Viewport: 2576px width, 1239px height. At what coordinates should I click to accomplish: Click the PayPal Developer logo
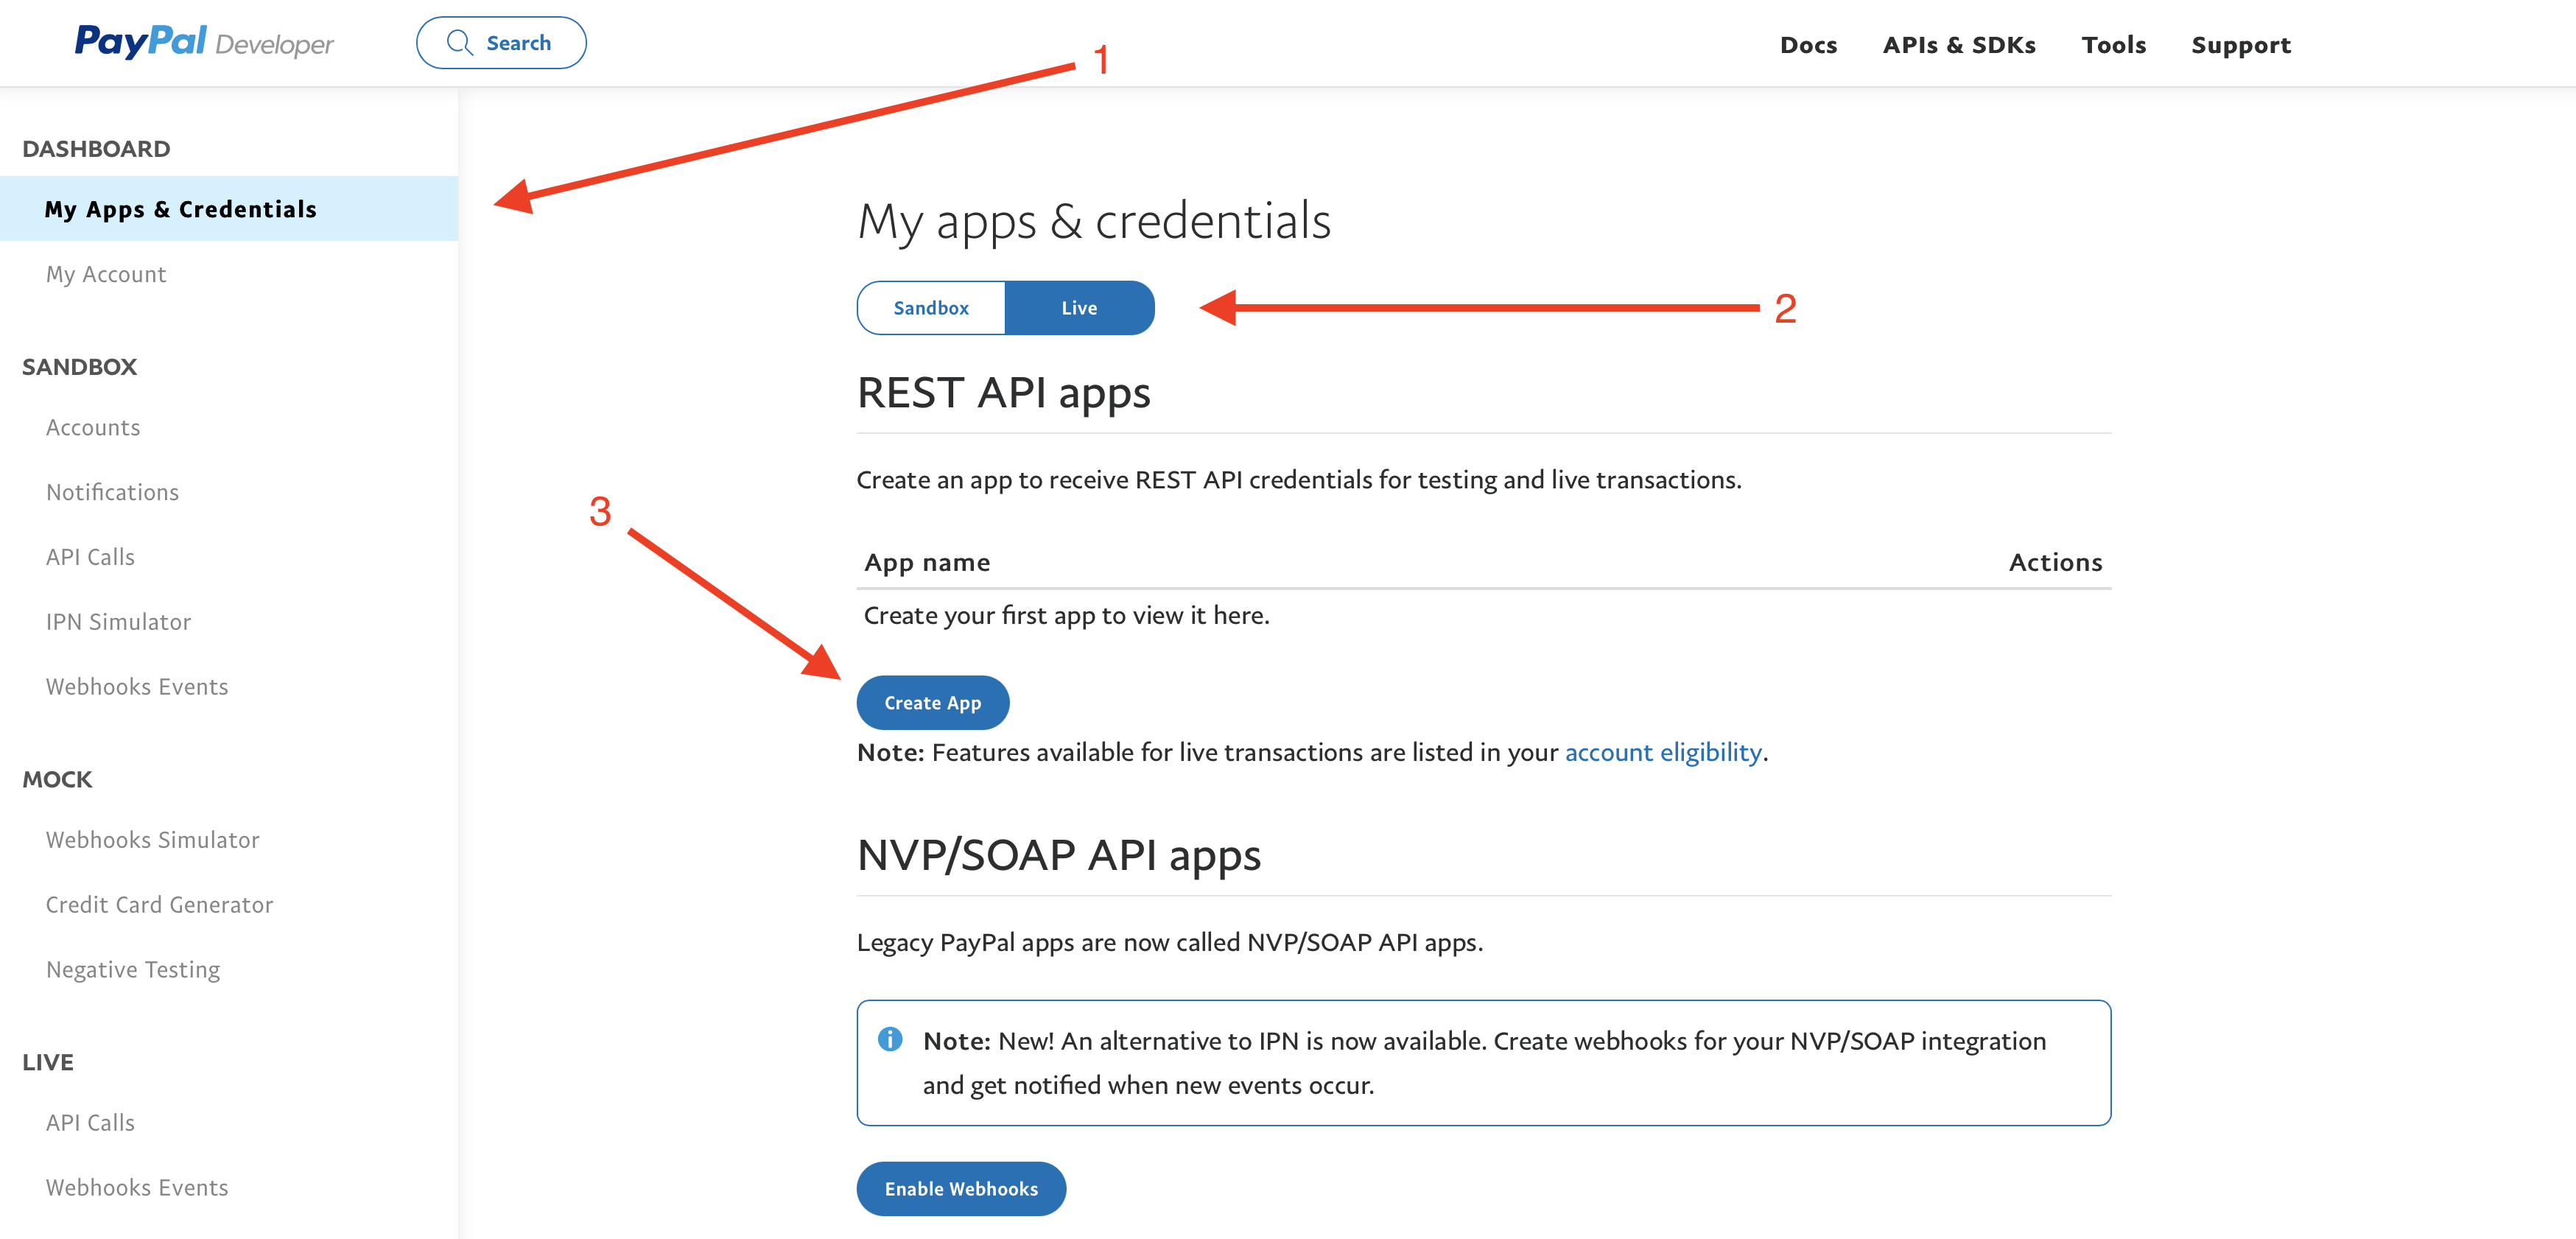(204, 42)
